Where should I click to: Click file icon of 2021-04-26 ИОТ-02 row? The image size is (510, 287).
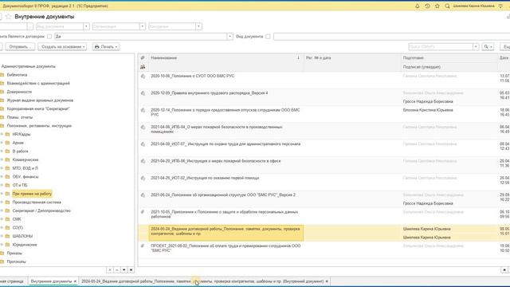pyautogui.click(x=143, y=179)
